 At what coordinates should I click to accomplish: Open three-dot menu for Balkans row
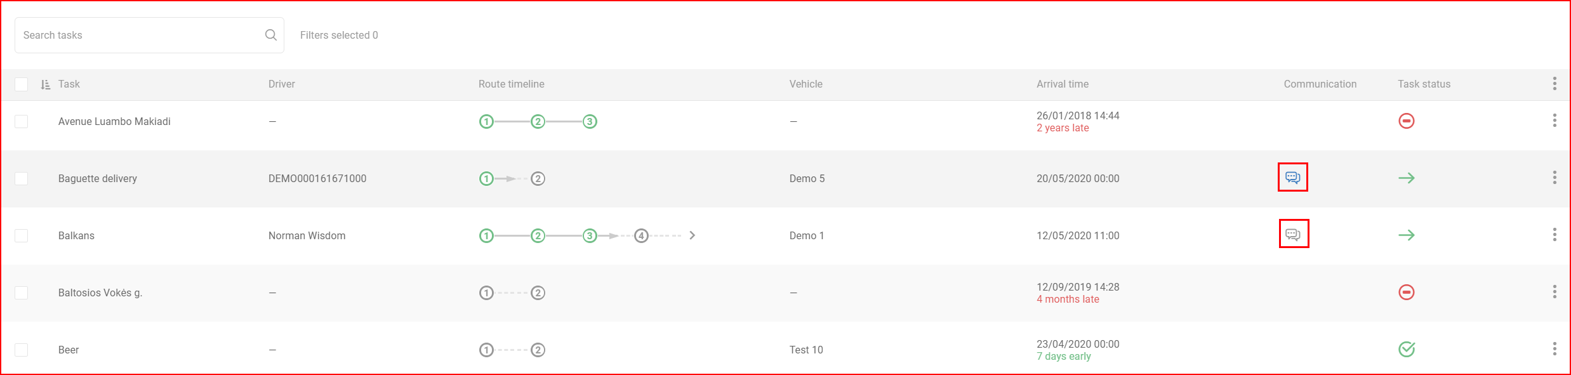point(1554,235)
